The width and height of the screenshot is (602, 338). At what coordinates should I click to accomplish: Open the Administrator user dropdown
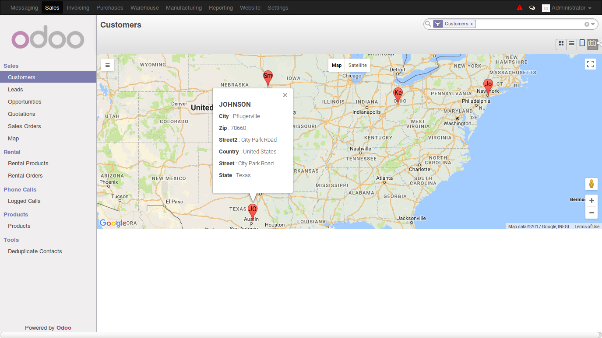pos(567,8)
